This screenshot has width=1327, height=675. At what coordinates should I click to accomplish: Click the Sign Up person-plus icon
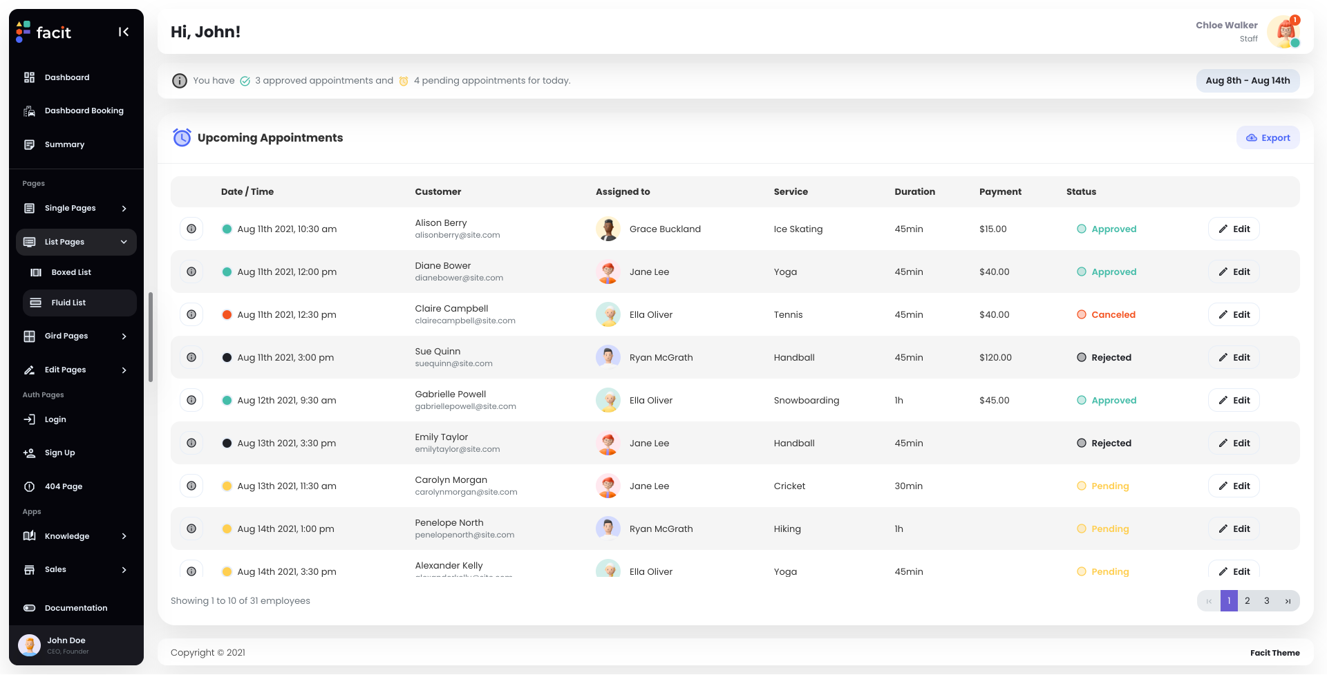pyautogui.click(x=29, y=453)
